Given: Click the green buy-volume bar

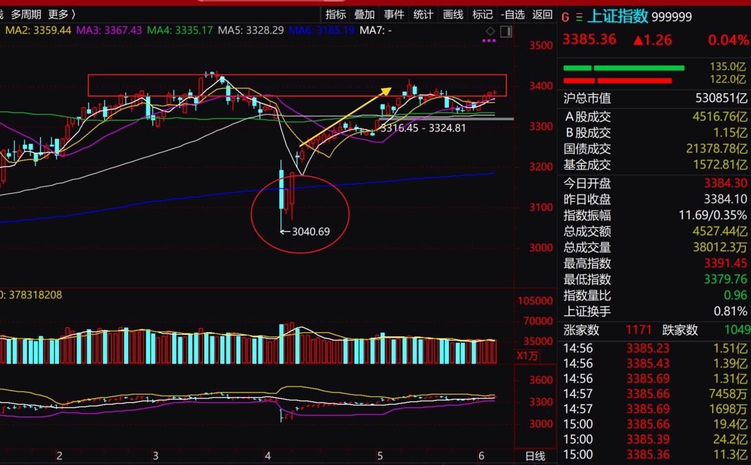Looking at the screenshot, I should click(x=624, y=68).
